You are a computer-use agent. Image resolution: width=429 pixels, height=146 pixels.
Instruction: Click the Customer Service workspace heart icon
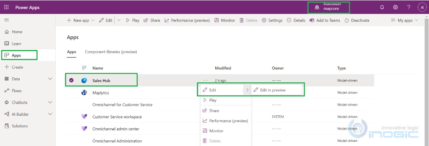84,117
